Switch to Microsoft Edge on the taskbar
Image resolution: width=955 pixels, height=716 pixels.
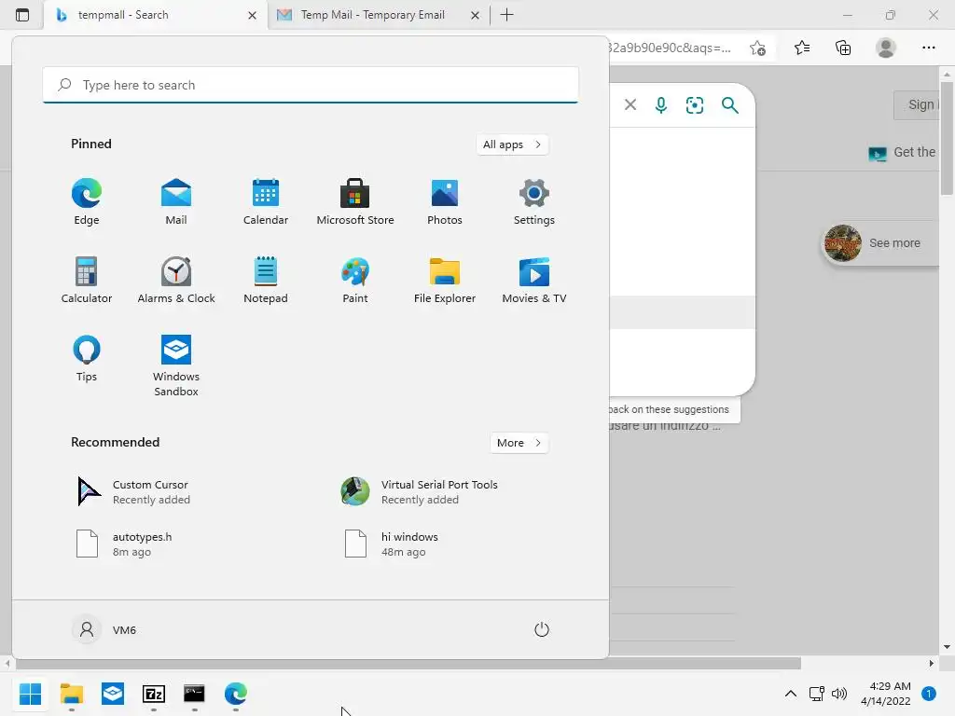pos(236,694)
